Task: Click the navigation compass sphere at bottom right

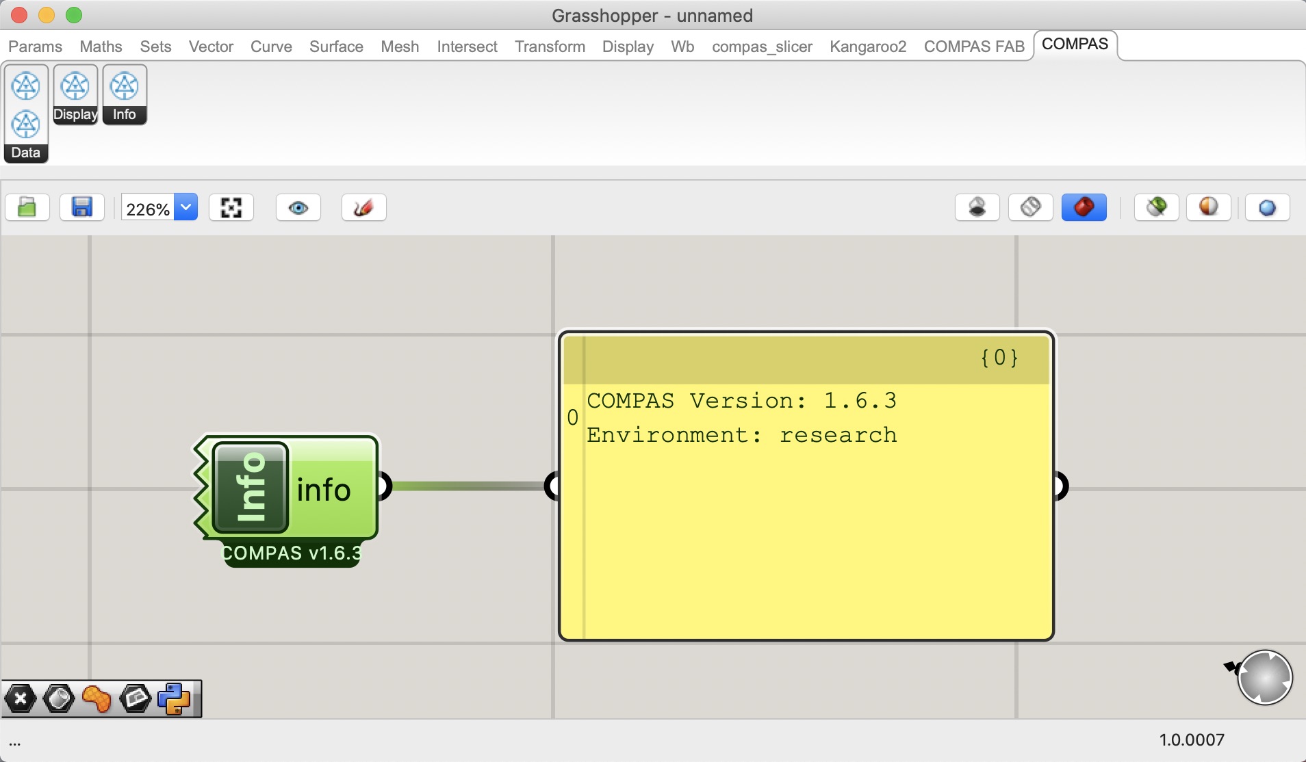Action: click(x=1265, y=678)
